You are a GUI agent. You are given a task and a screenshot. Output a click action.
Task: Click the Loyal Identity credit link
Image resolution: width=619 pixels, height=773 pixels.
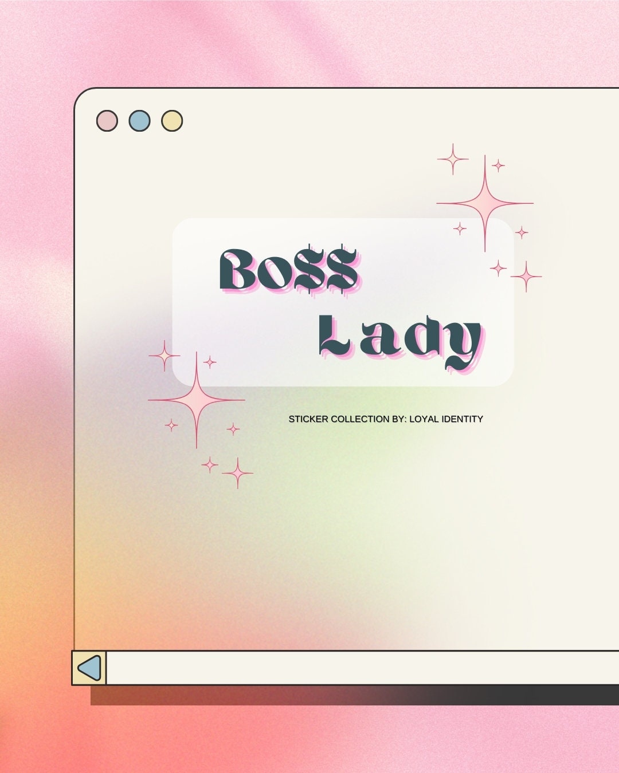pos(446,419)
